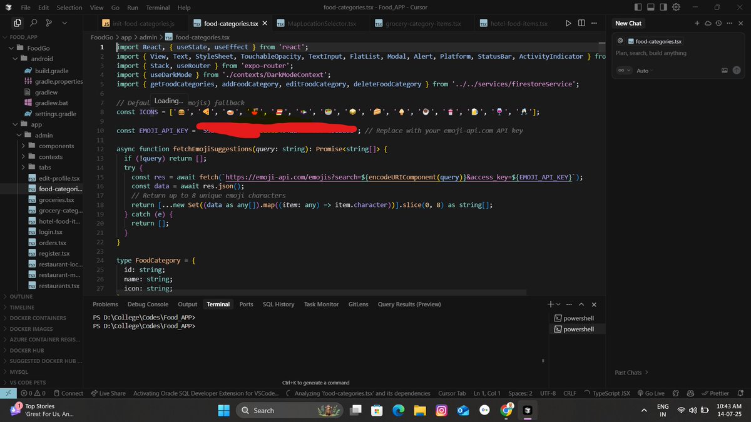The image size is (751, 422).
Task: Attach image to chat prompt
Action: pos(724,71)
